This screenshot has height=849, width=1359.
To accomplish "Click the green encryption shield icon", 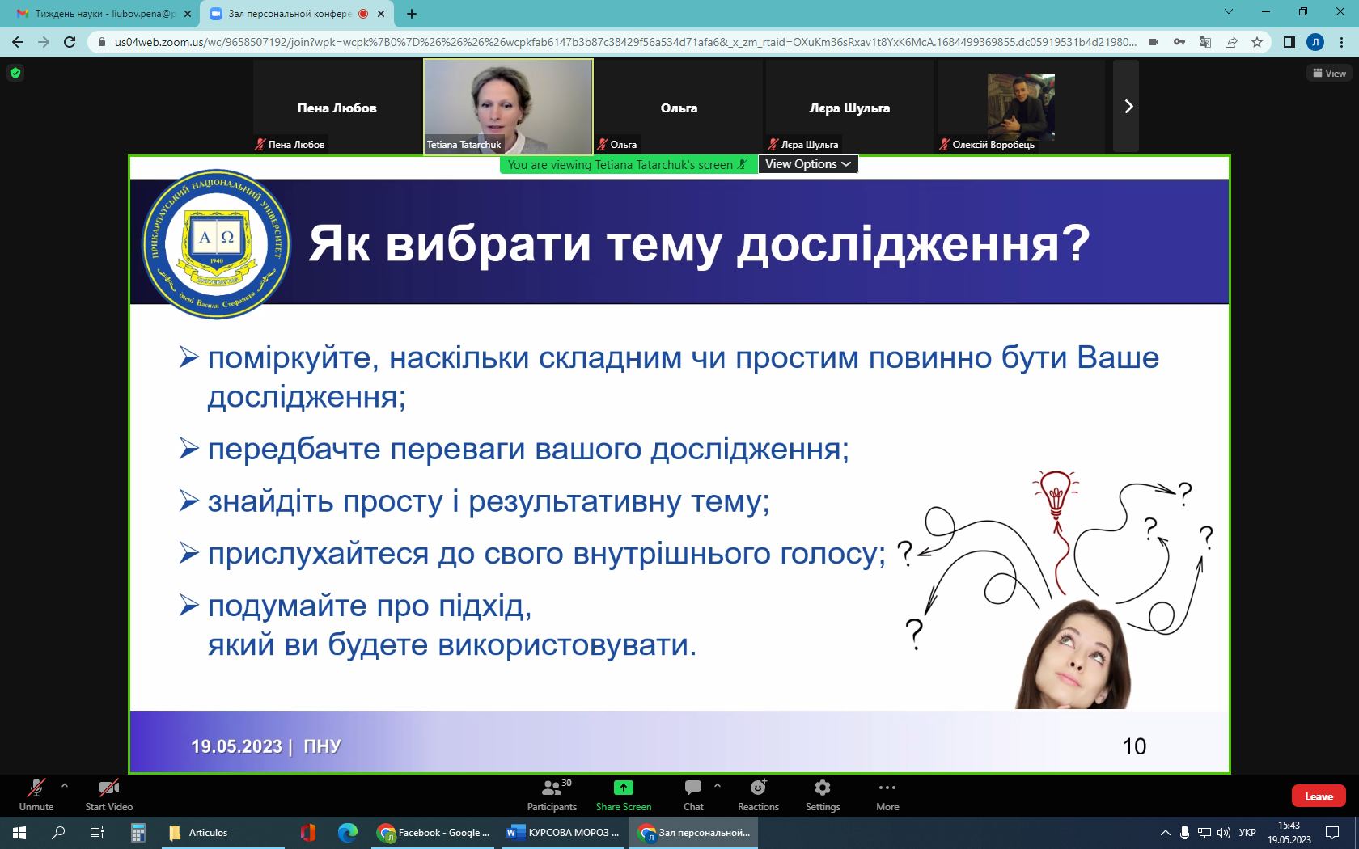I will coord(15,73).
